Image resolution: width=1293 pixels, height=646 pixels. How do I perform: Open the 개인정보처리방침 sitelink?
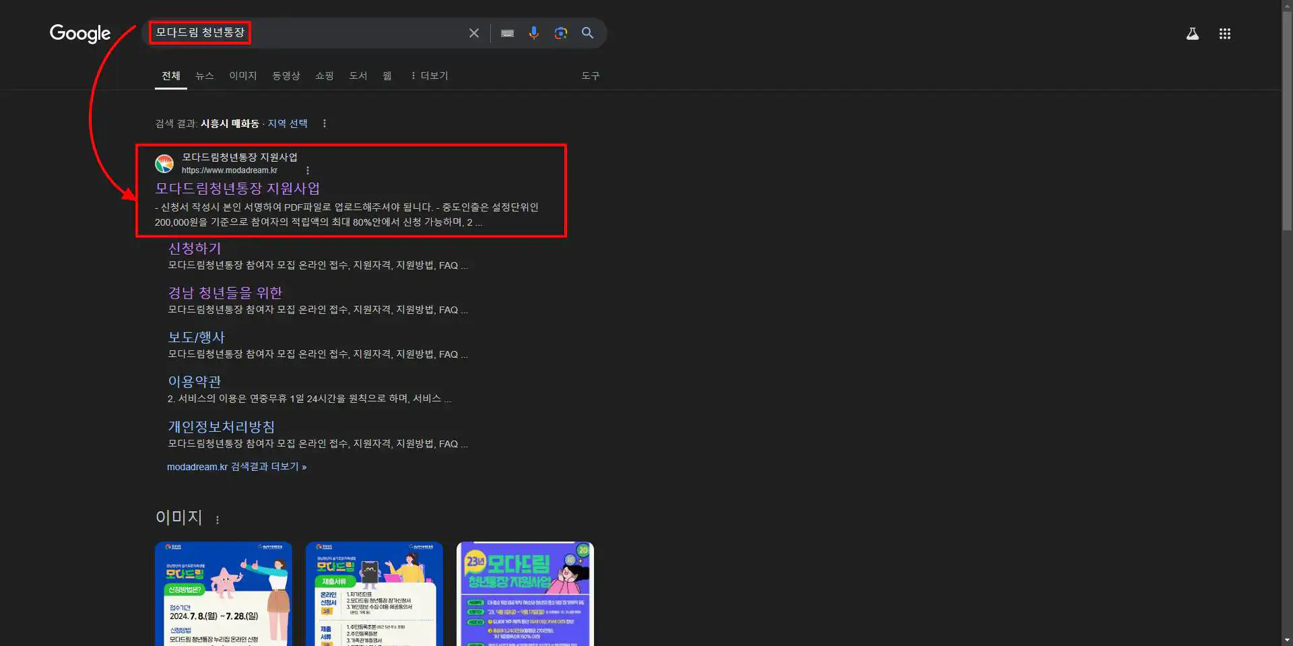tap(222, 427)
